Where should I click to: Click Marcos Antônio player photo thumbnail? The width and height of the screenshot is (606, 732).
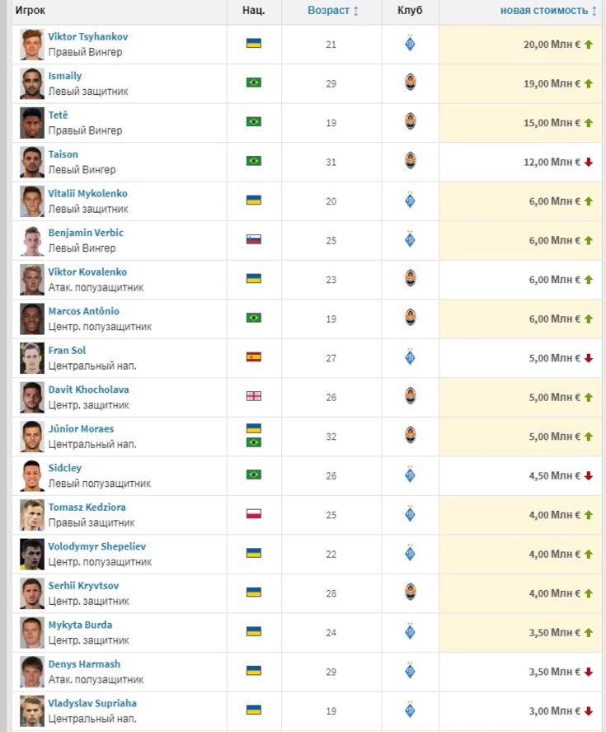pyautogui.click(x=32, y=319)
